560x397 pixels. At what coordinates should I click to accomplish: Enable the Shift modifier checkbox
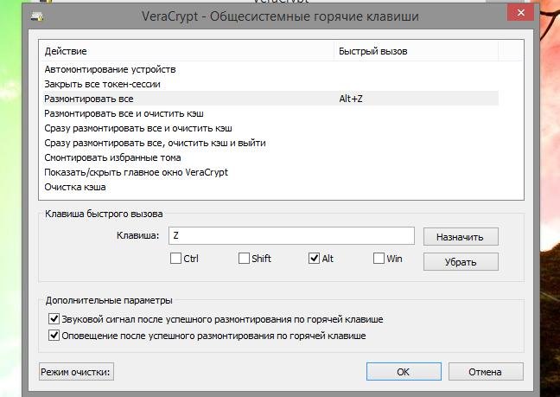pos(245,259)
